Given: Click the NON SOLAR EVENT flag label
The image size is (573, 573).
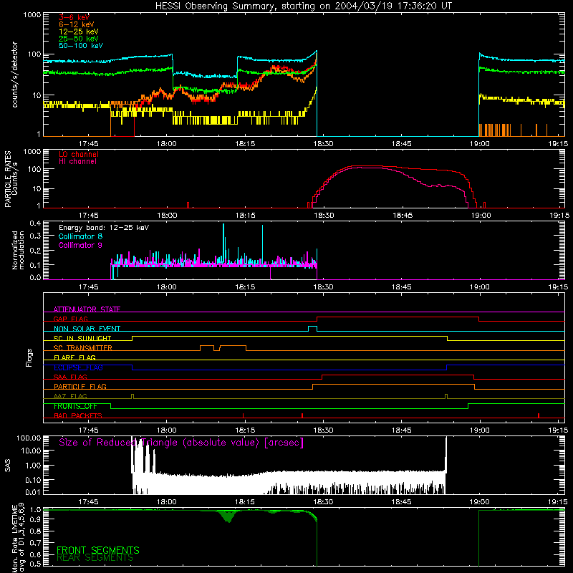Looking at the screenshot, I should (x=87, y=329).
